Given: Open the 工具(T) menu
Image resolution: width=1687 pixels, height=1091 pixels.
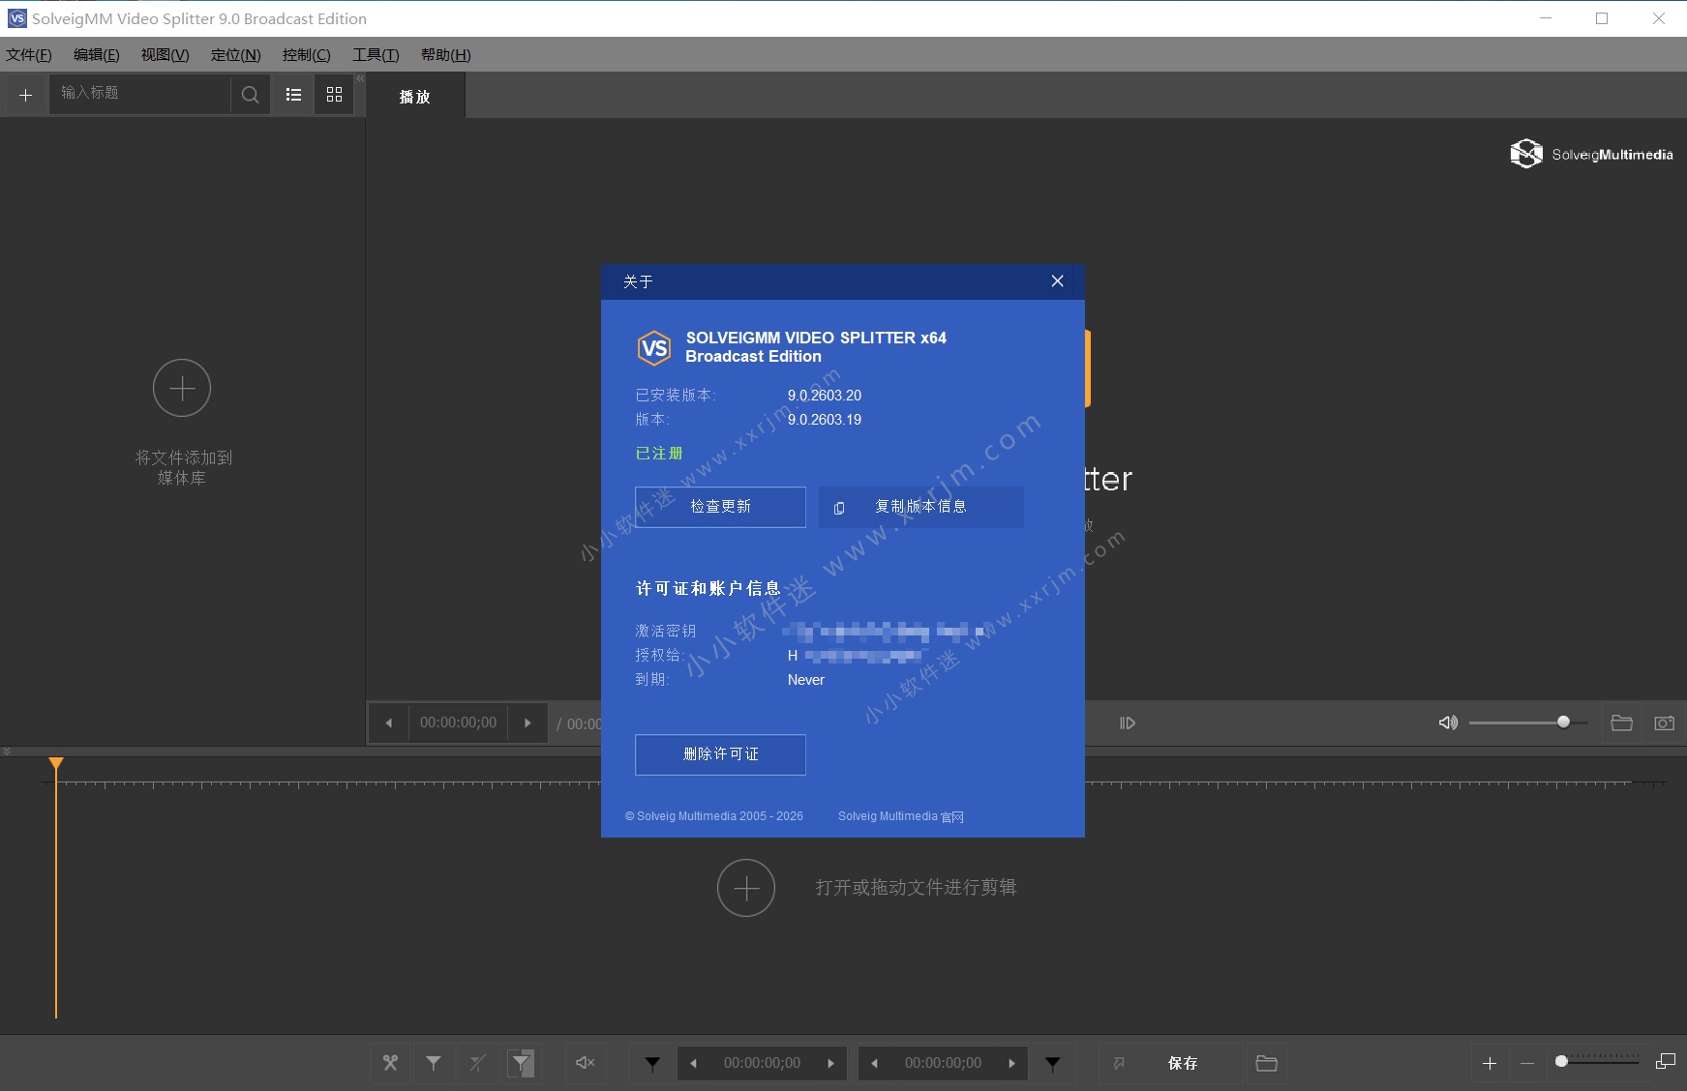Looking at the screenshot, I should click(376, 54).
